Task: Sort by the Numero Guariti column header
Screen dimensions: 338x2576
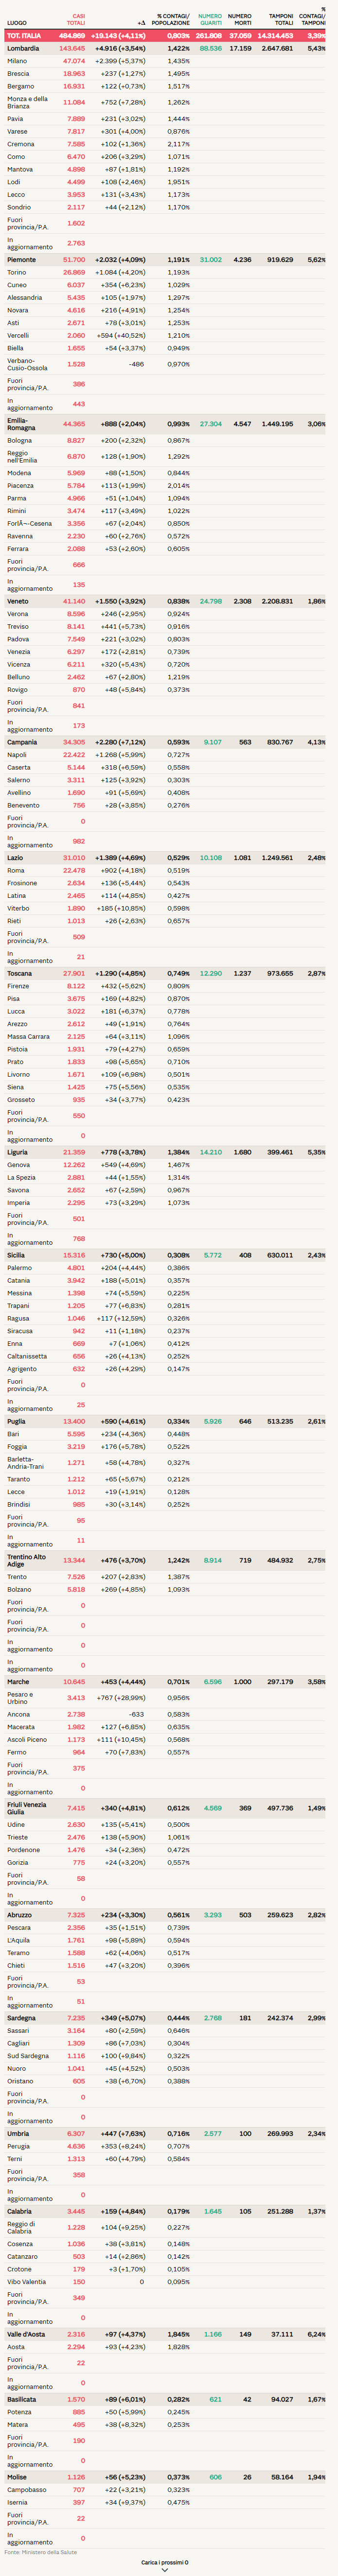Action: pos(209,19)
